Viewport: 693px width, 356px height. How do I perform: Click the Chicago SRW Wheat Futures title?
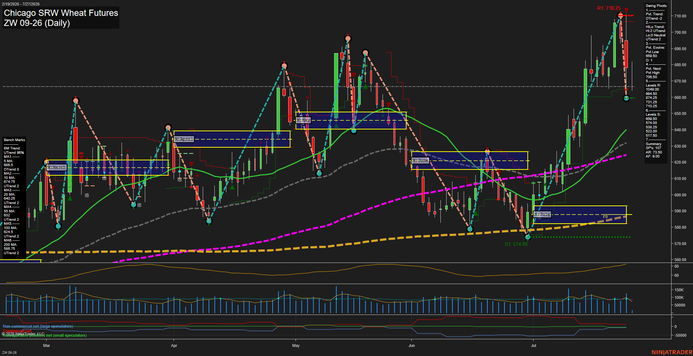[61, 13]
